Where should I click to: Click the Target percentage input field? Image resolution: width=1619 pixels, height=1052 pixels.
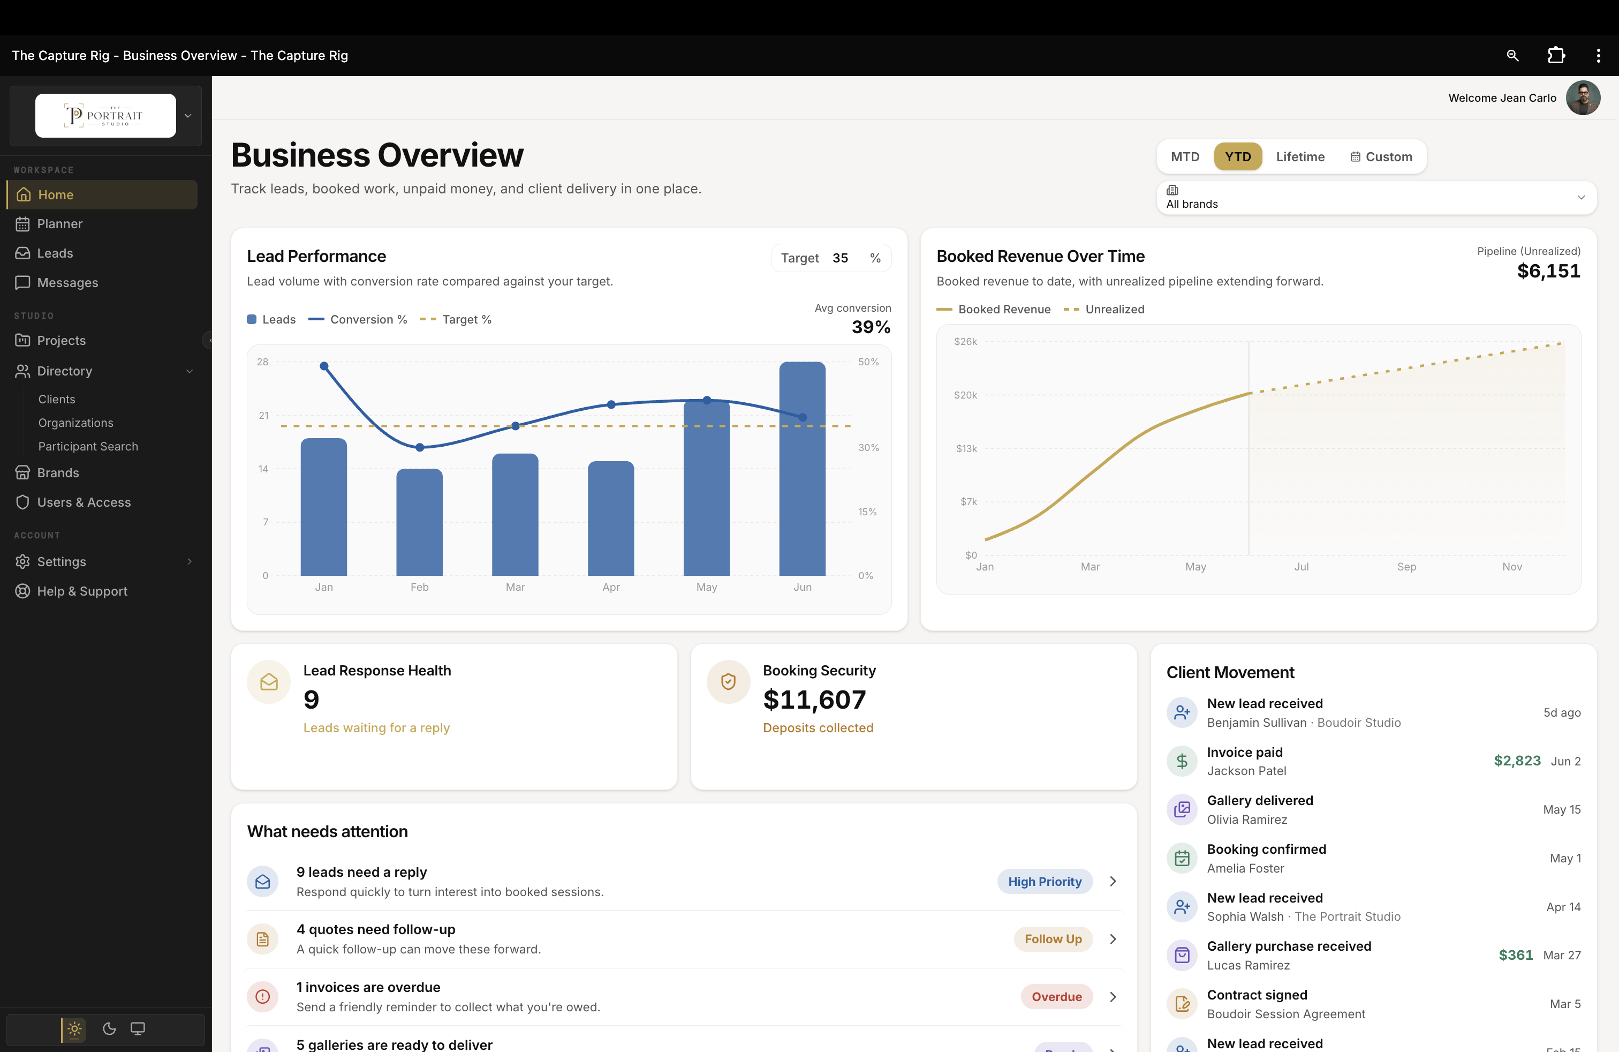coord(847,258)
